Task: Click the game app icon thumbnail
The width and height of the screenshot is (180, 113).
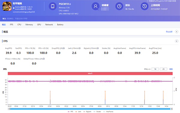Action: coord(7,6)
